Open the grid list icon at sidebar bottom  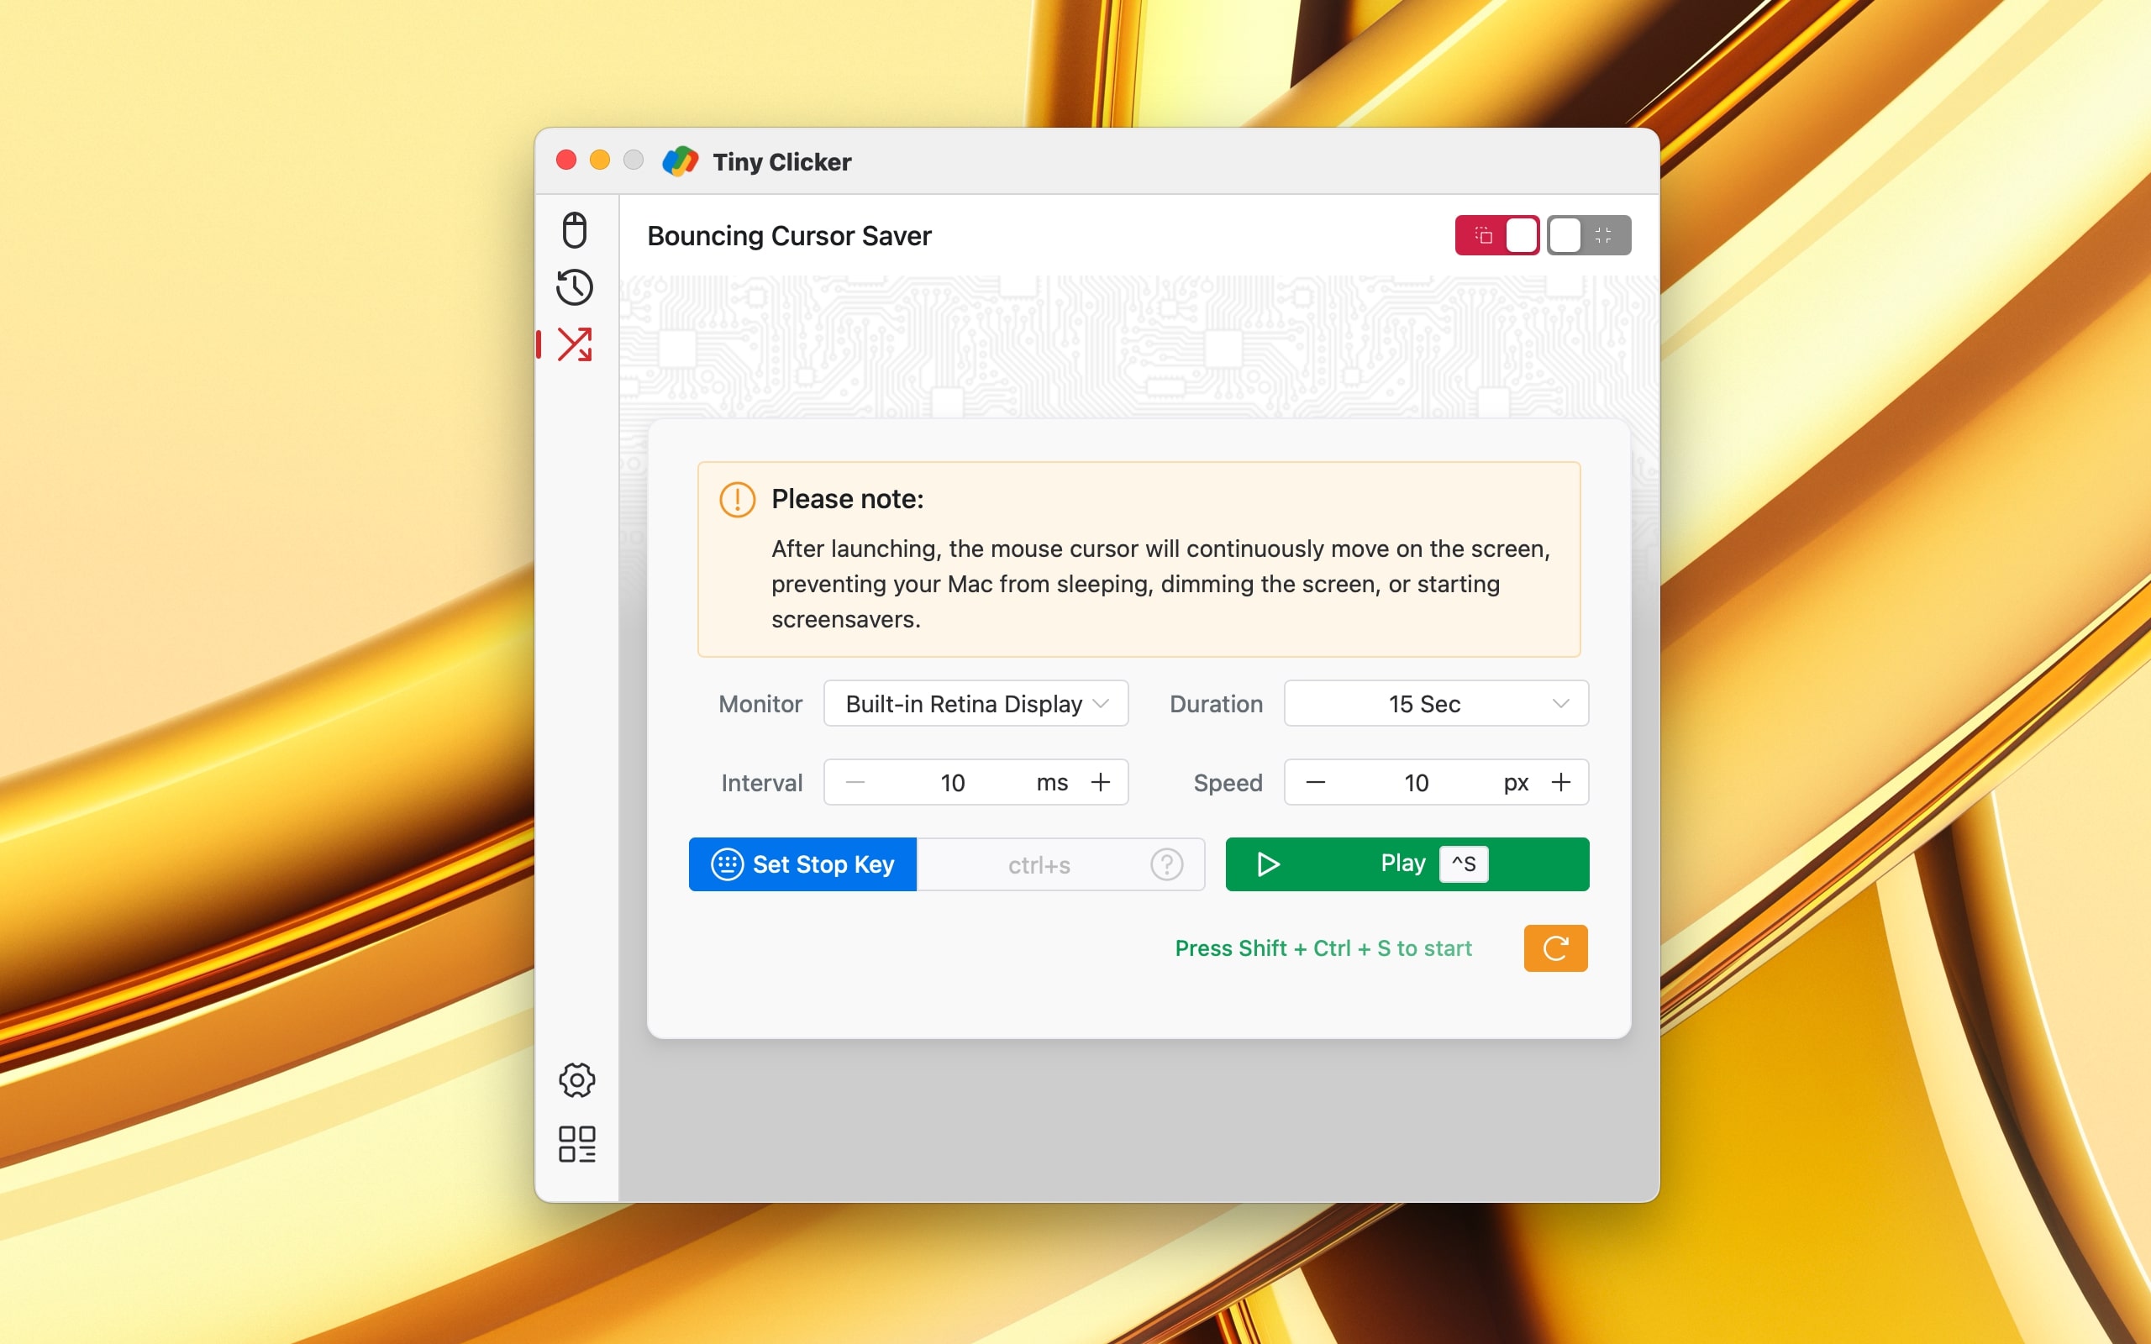[576, 1144]
